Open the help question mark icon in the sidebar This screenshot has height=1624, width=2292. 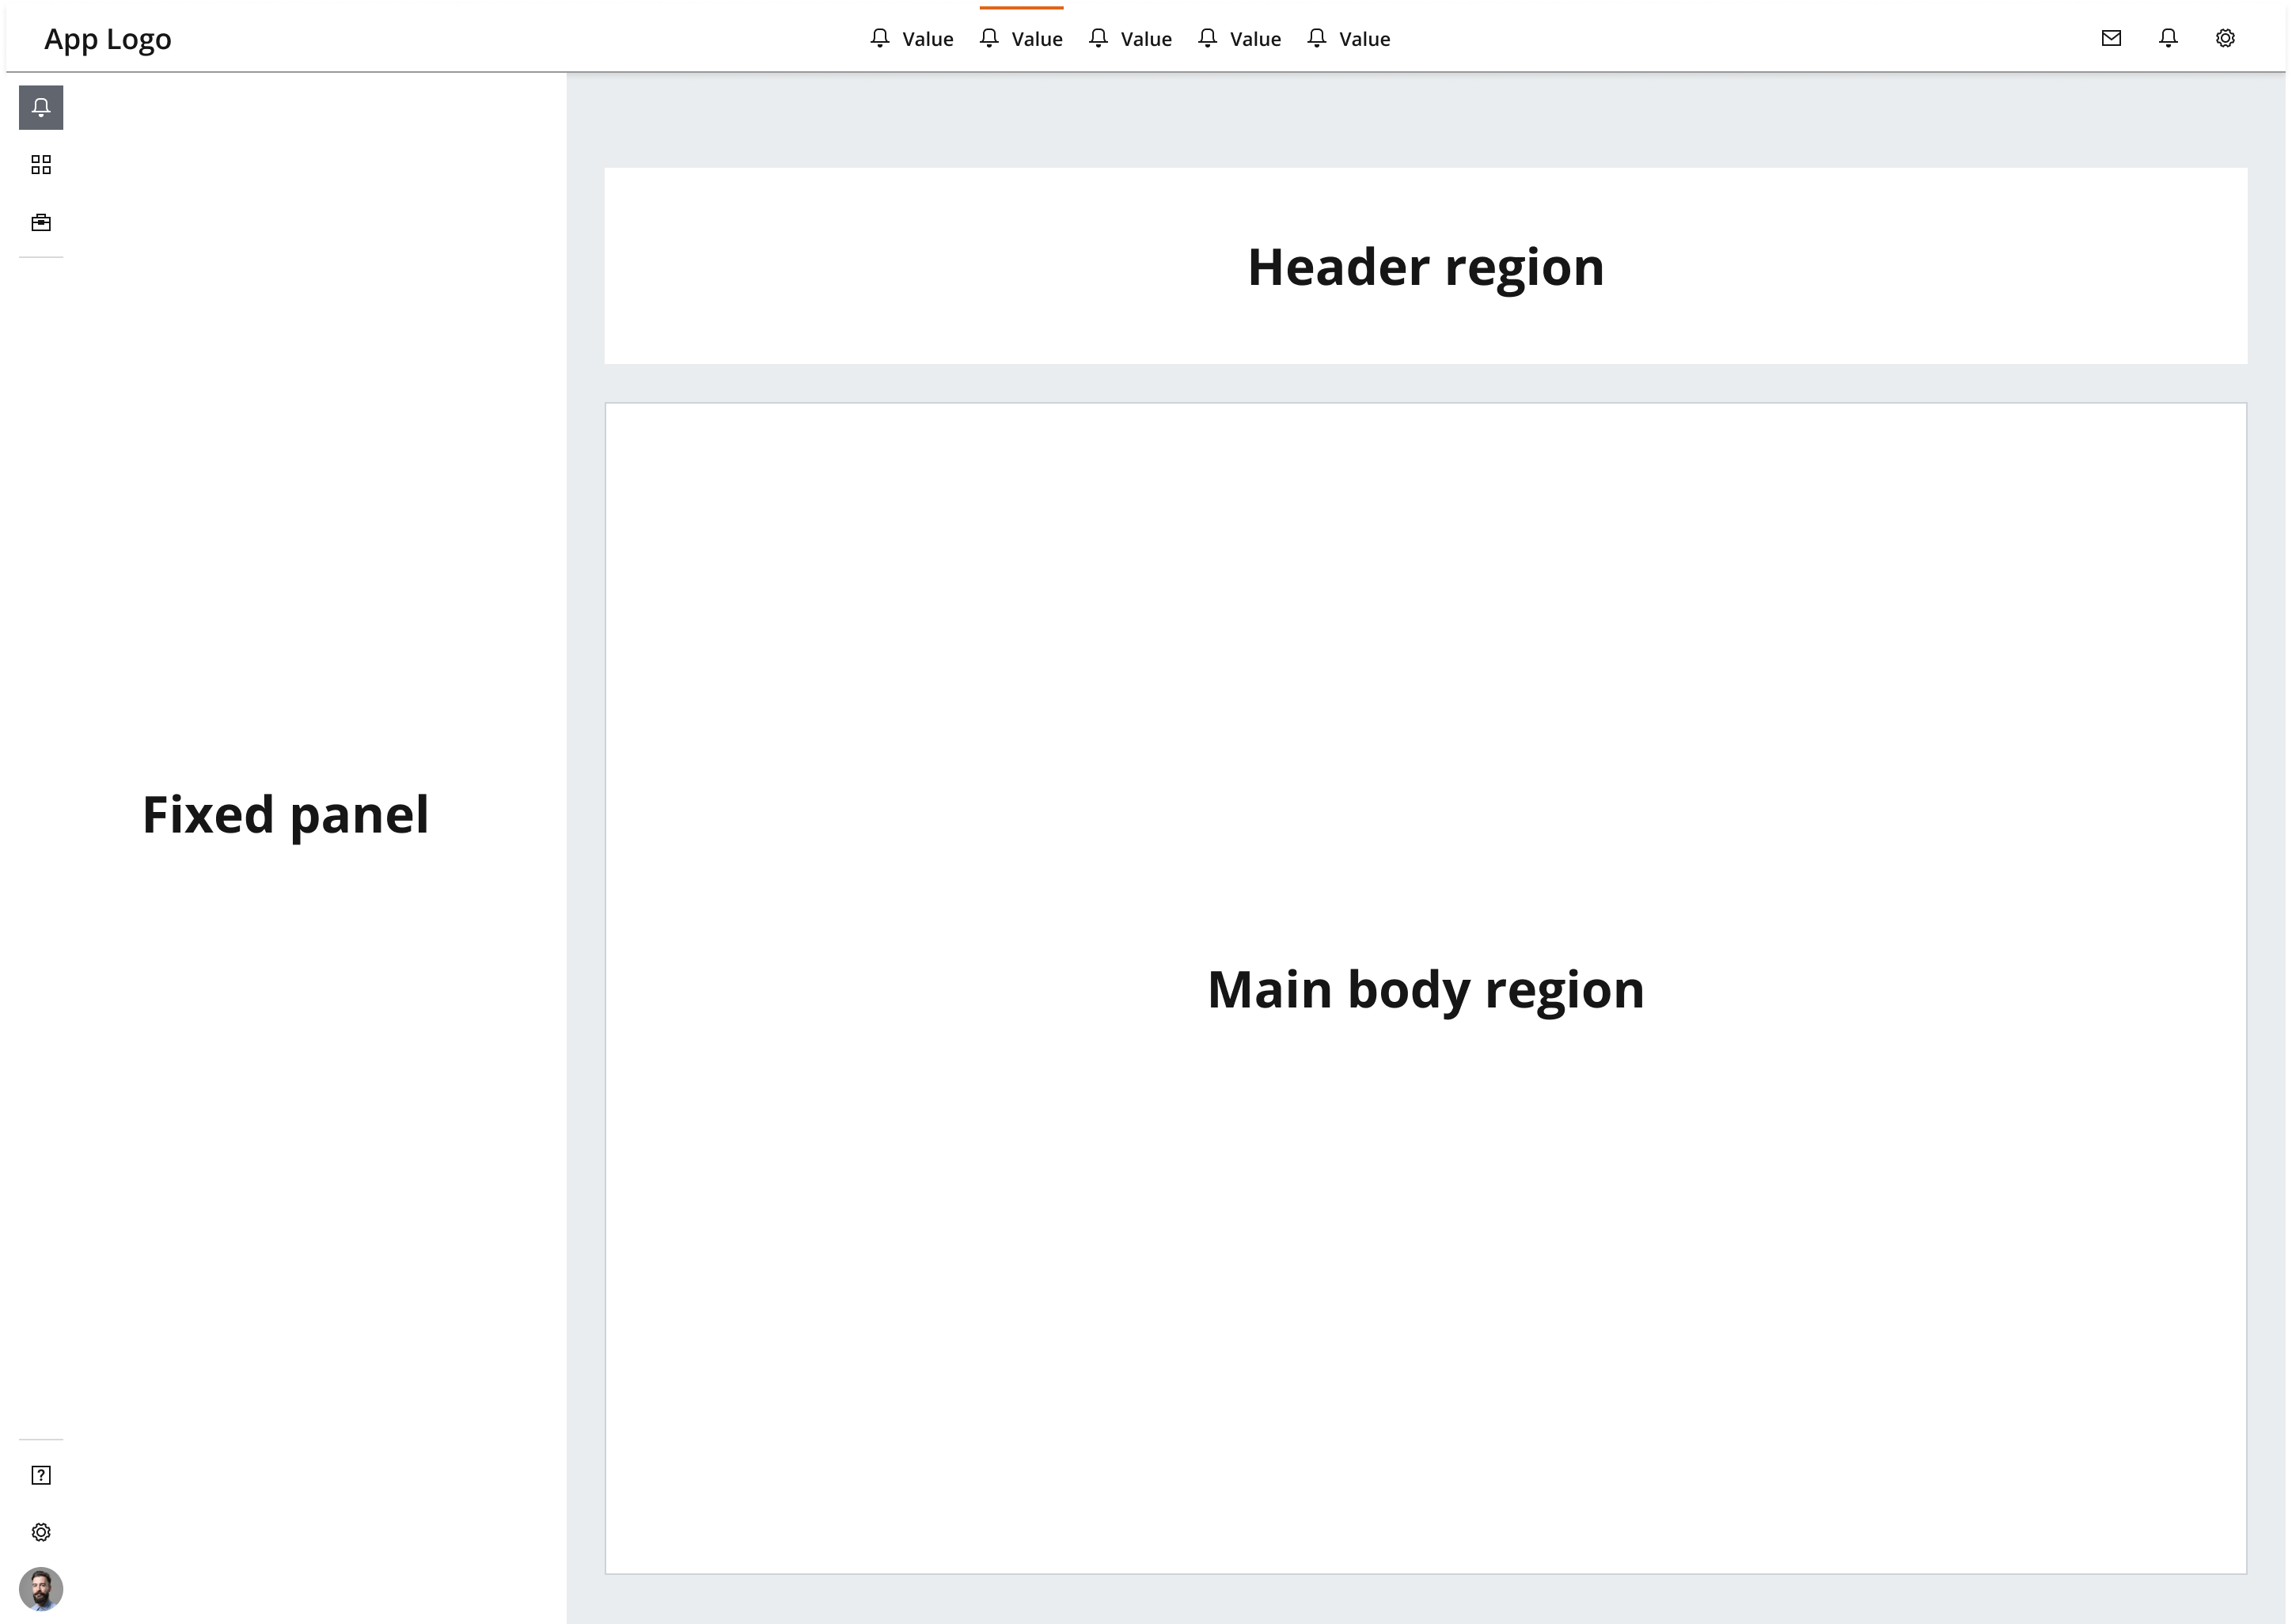pos(41,1475)
